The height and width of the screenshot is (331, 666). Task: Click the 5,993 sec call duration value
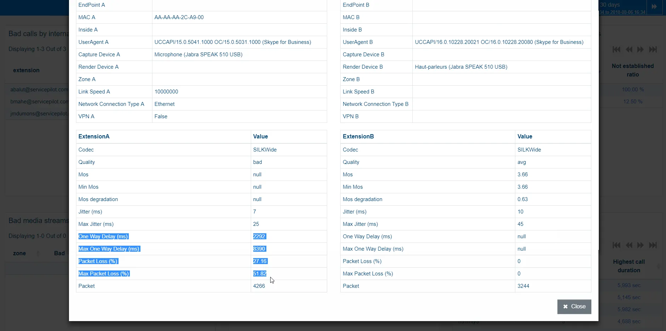(x=629, y=285)
